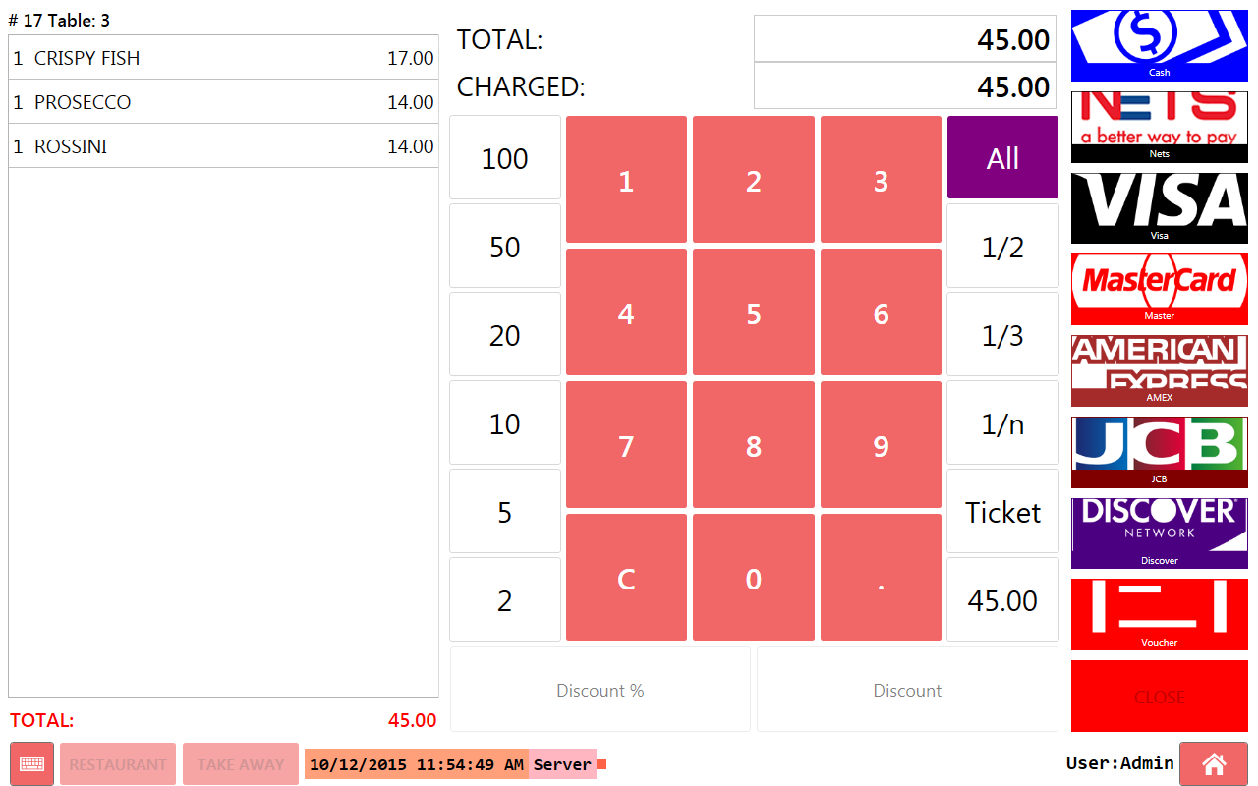Pay with Voucher icon
This screenshot has height=786, width=1258.
click(1159, 614)
